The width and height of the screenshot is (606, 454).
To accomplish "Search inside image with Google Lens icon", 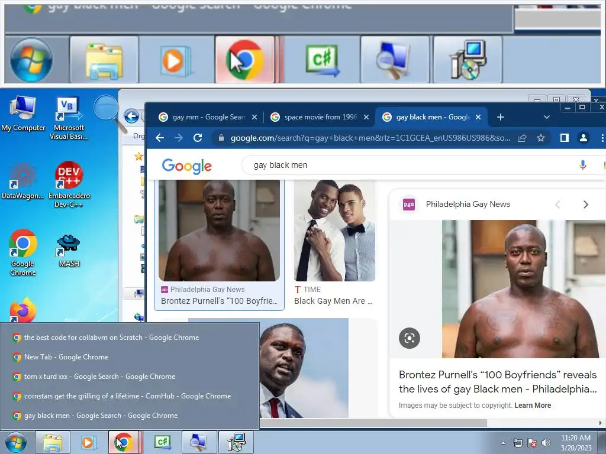I will pos(410,338).
